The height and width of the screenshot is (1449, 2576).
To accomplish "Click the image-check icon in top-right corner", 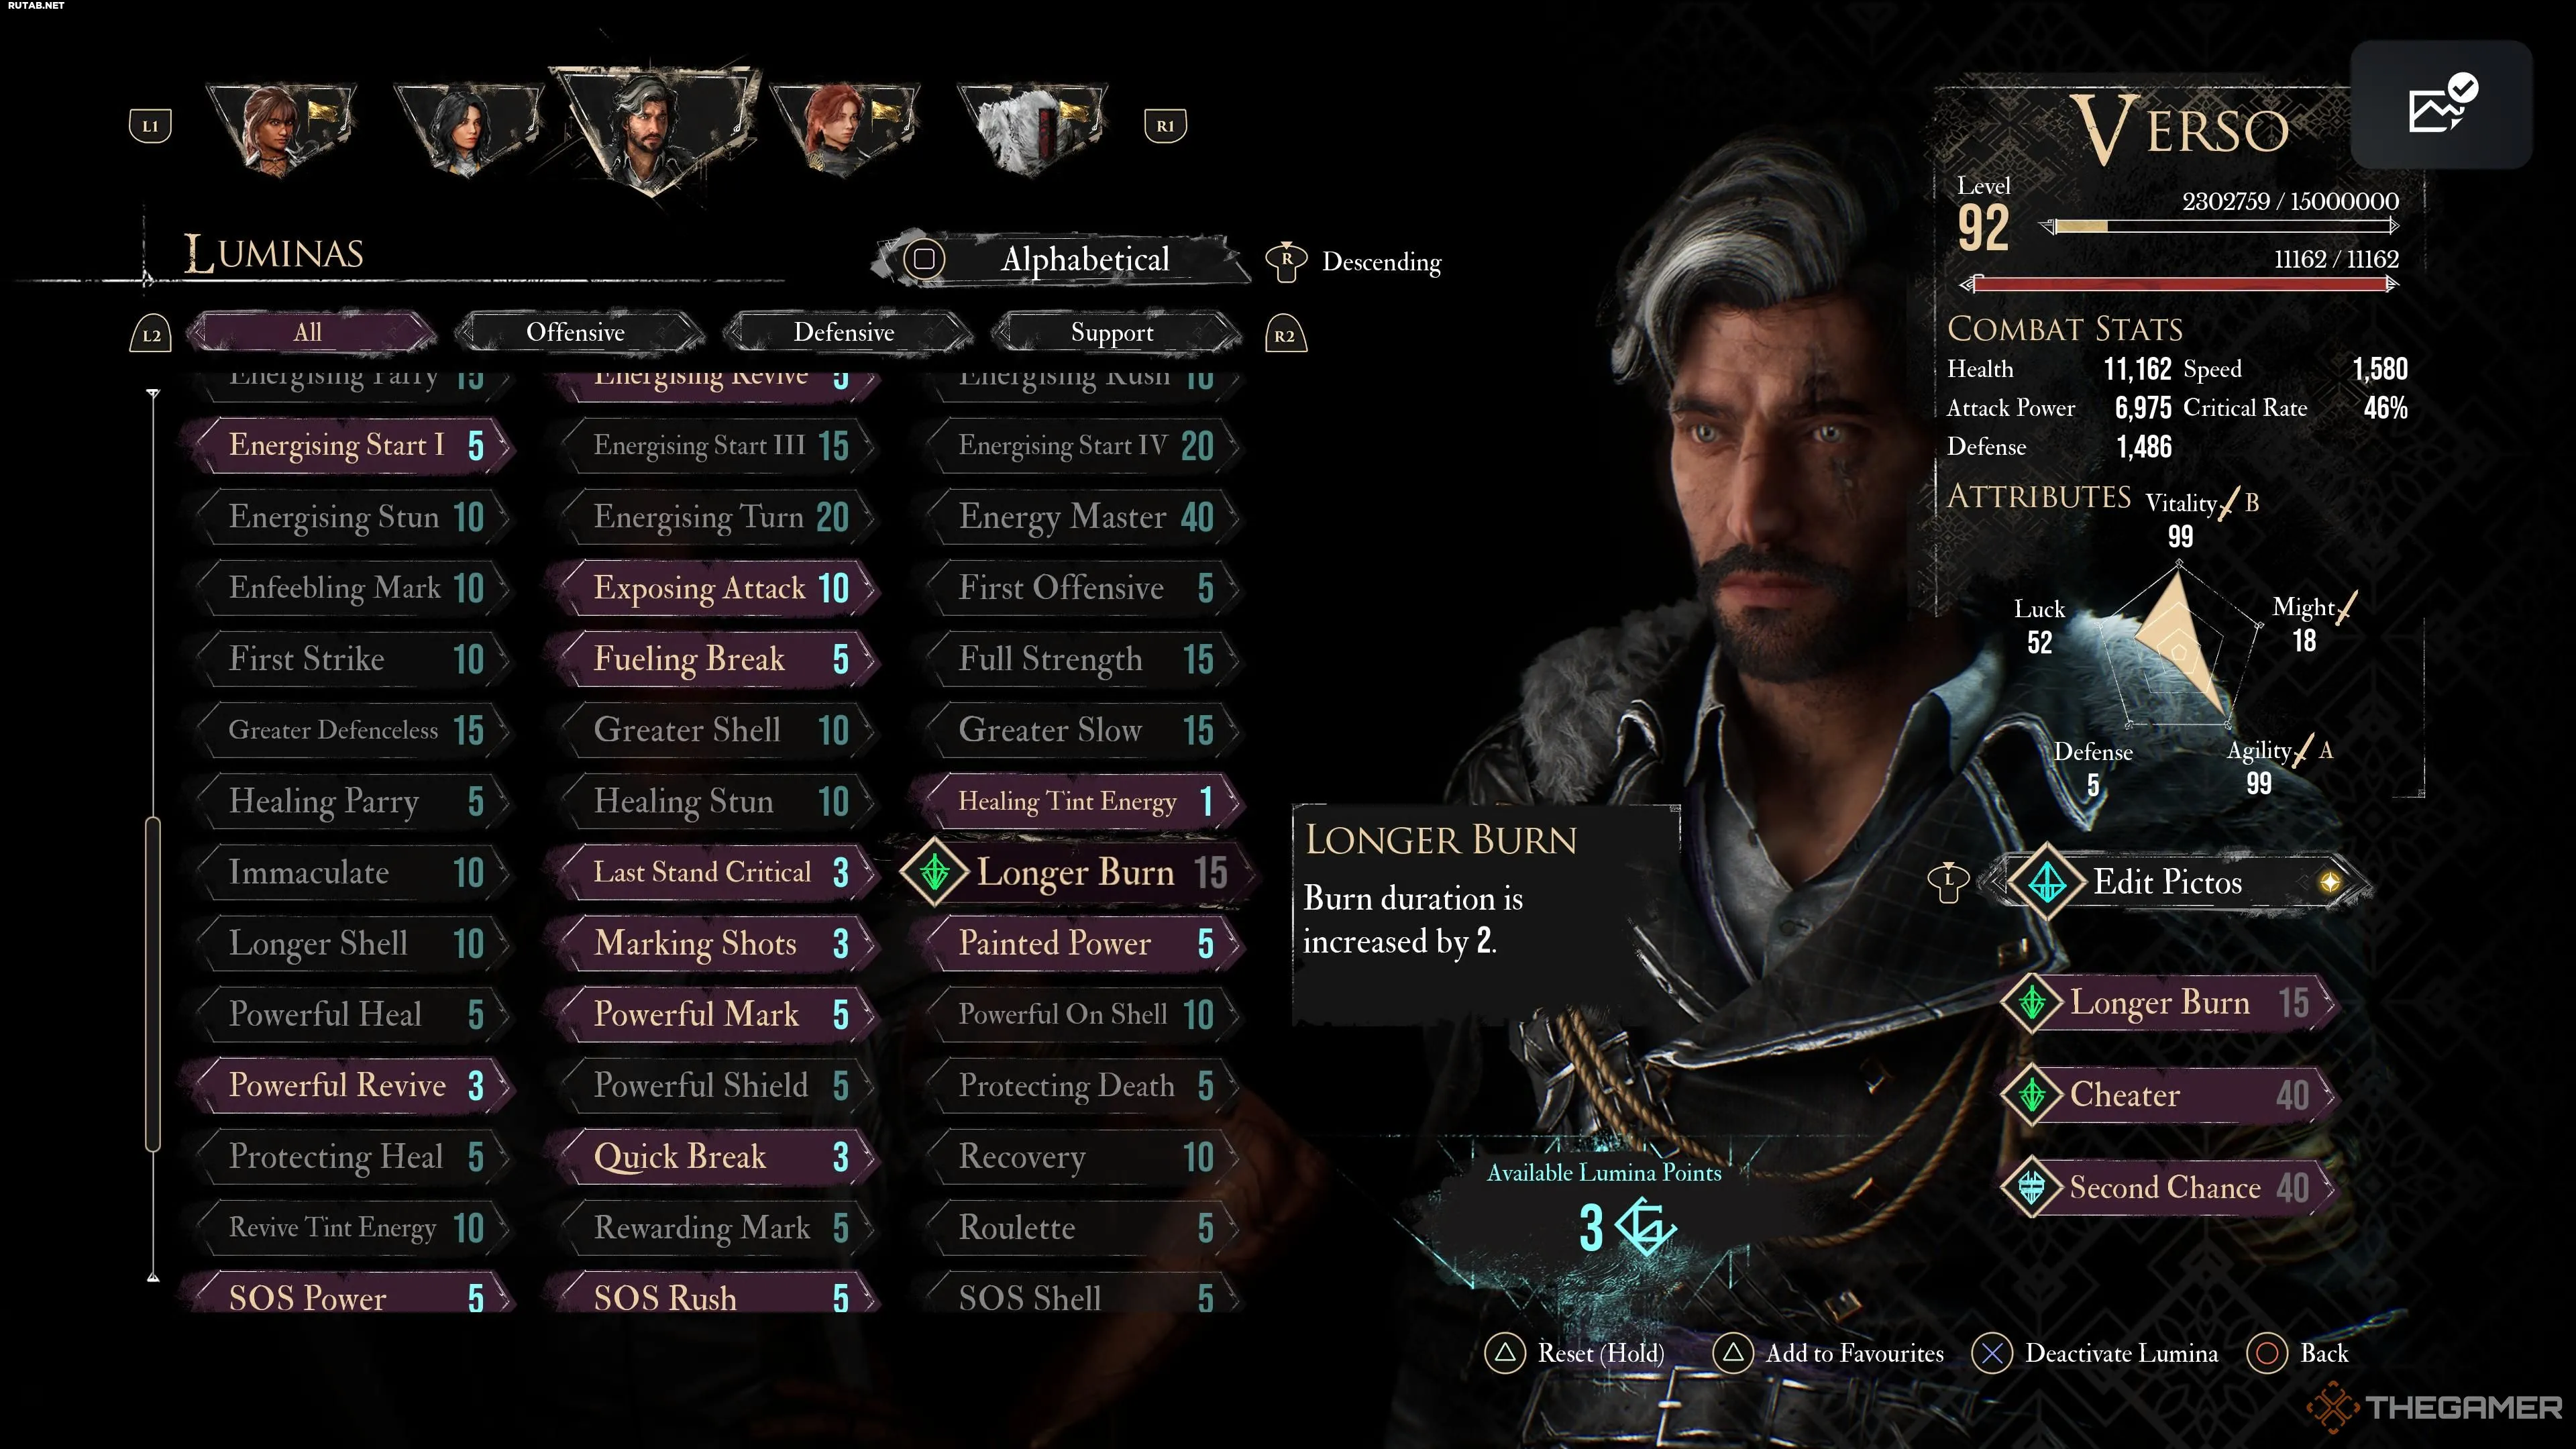I will [2441, 104].
